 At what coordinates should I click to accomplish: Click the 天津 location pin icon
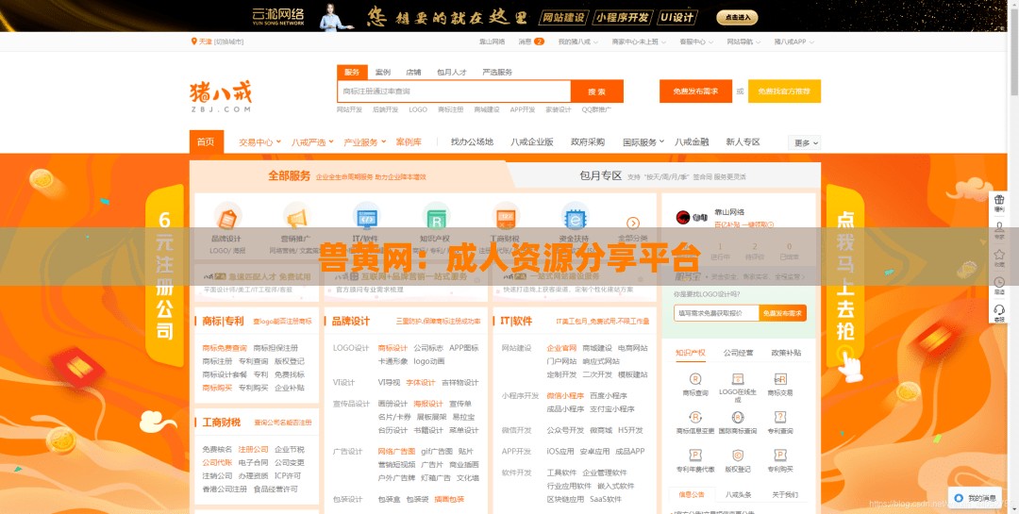tap(193, 41)
